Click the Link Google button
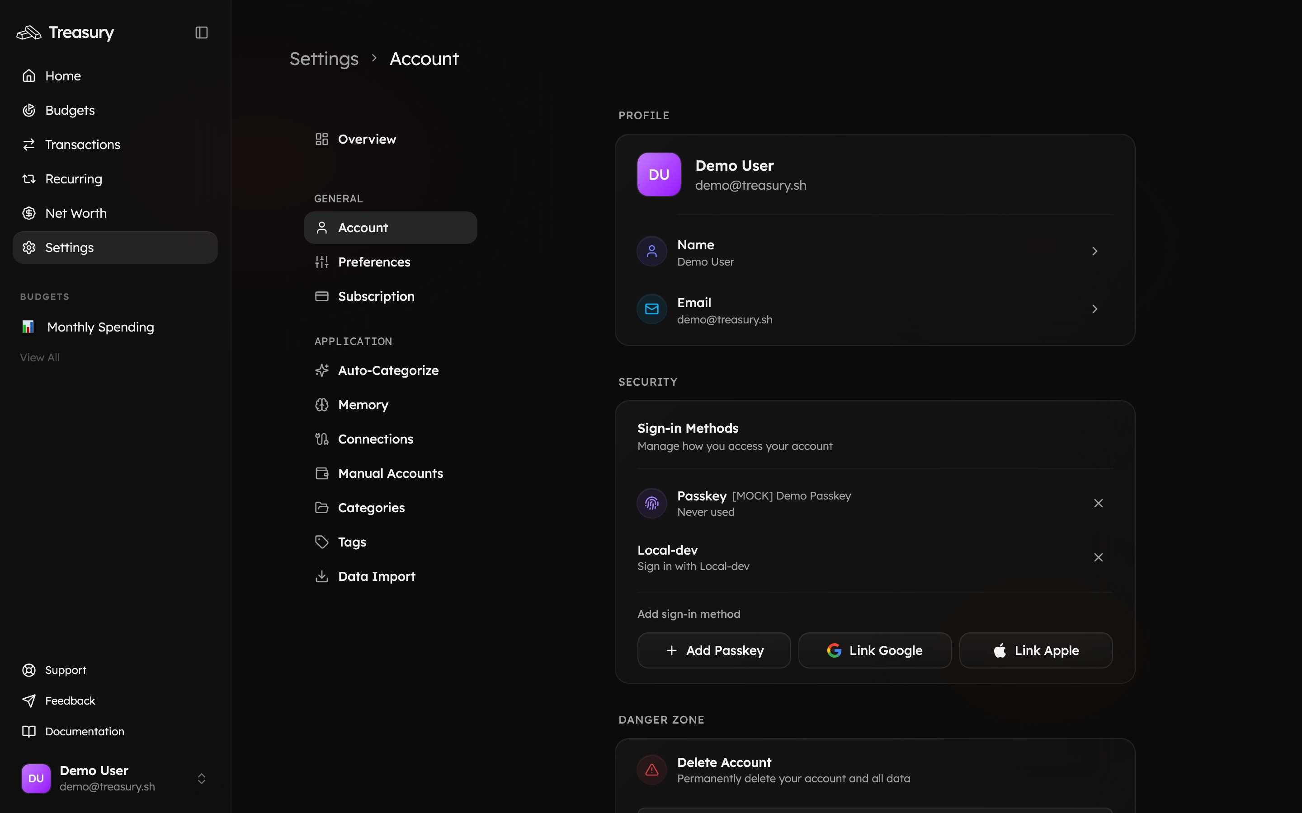Screen dimensions: 1302x813 [875, 650]
